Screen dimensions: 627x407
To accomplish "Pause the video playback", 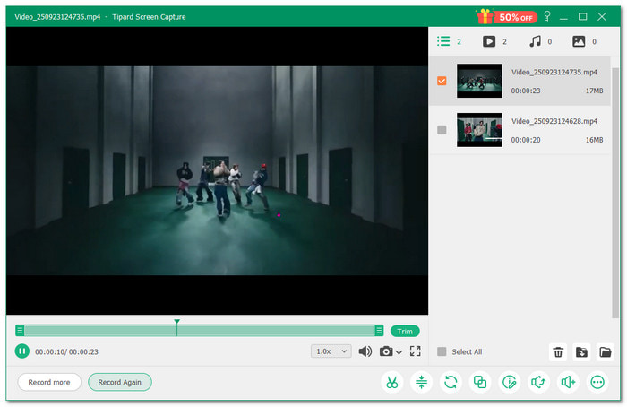I will click(x=22, y=351).
